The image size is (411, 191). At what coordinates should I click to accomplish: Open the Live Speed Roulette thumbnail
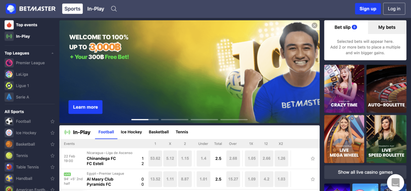(x=386, y=139)
